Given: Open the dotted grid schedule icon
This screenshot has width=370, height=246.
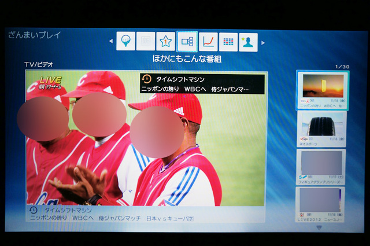Looking at the screenshot, I should (x=228, y=42).
